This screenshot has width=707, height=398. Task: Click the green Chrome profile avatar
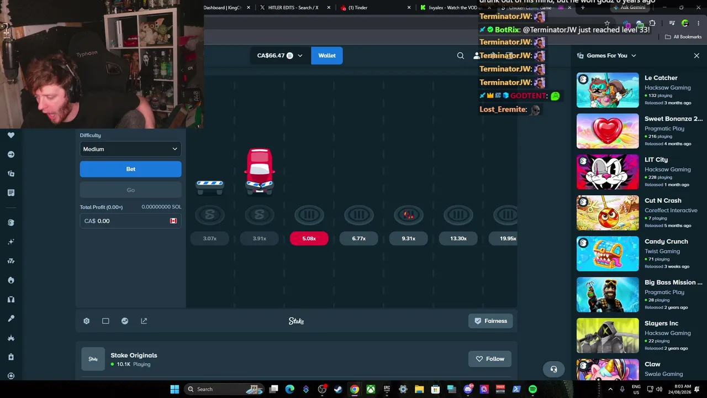[x=685, y=23]
